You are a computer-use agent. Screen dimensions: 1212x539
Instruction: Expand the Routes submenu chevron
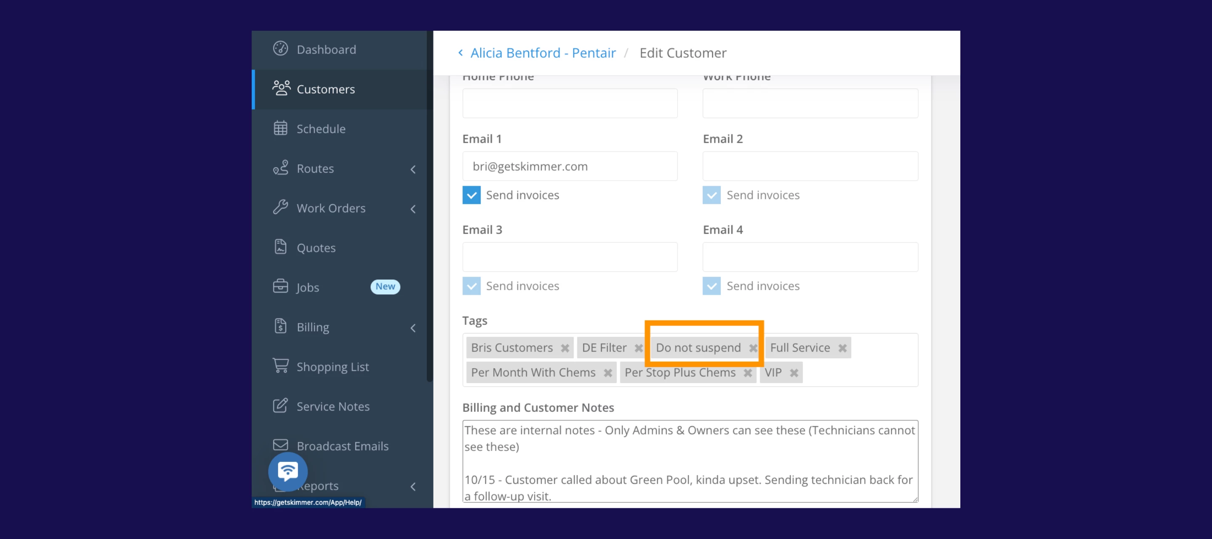[x=412, y=169]
